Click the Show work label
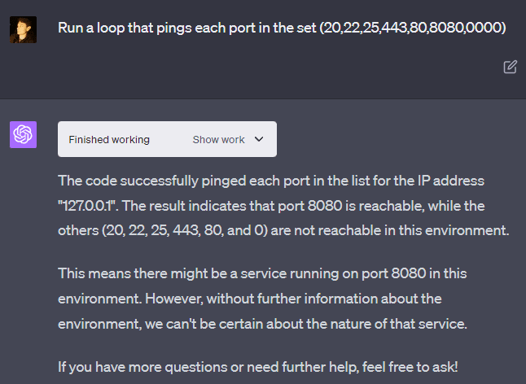This screenshot has height=384, width=526. (218, 139)
